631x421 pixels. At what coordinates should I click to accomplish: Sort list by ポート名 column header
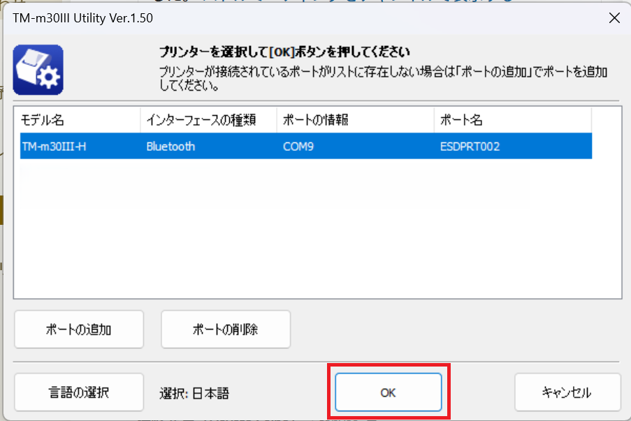pos(513,120)
